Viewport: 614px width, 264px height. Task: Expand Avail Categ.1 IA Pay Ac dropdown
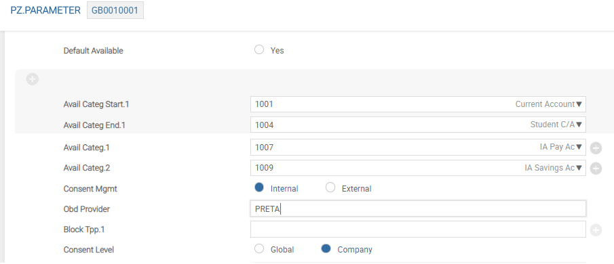(579, 148)
